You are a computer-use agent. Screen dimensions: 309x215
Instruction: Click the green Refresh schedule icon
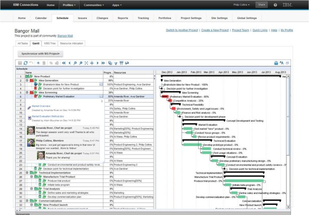click(x=25, y=63)
